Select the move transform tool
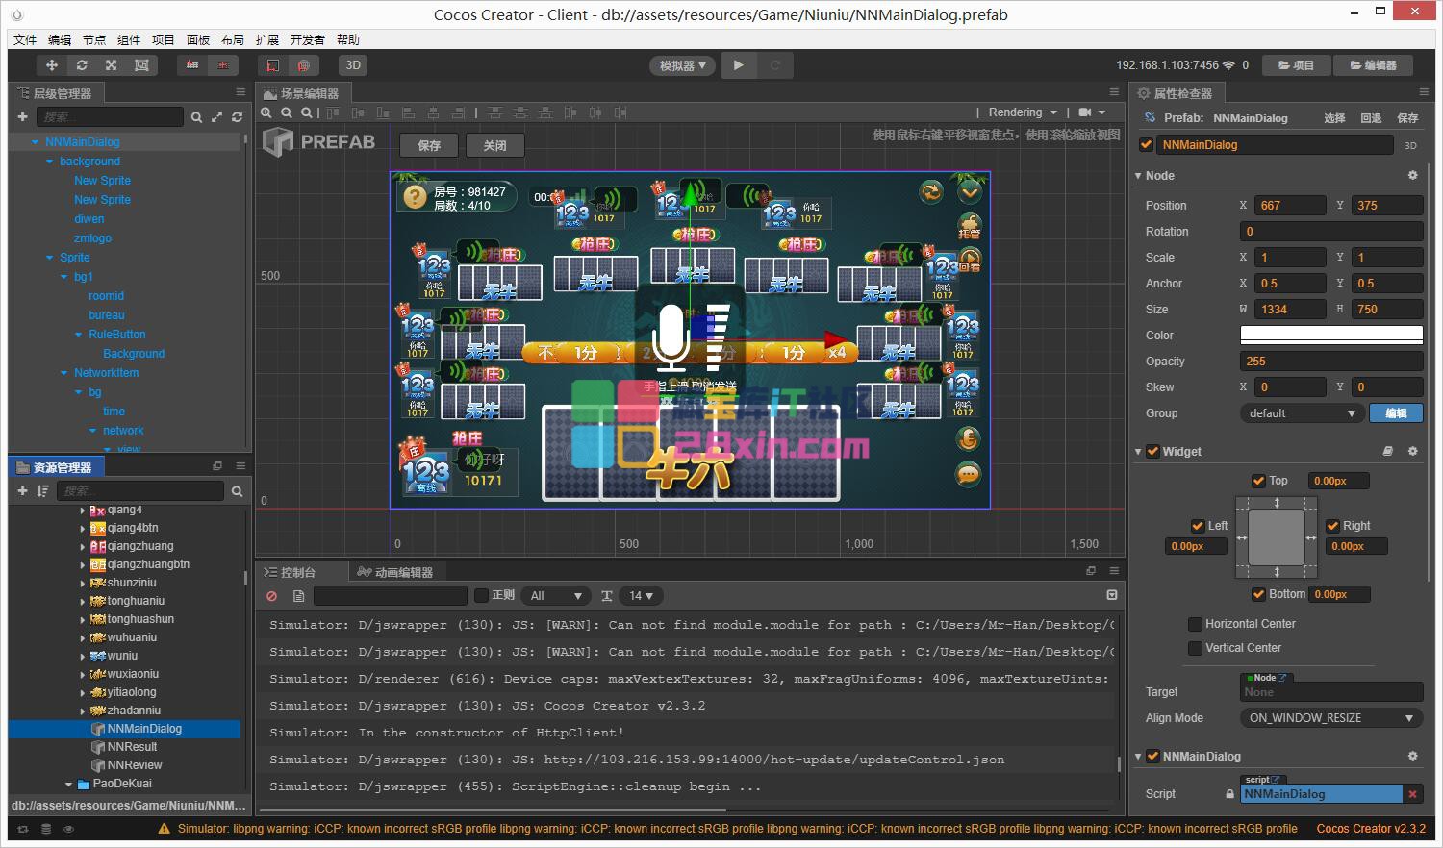 [x=52, y=65]
